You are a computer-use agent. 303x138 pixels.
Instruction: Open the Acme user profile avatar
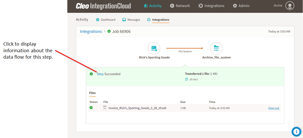pos(290,6)
